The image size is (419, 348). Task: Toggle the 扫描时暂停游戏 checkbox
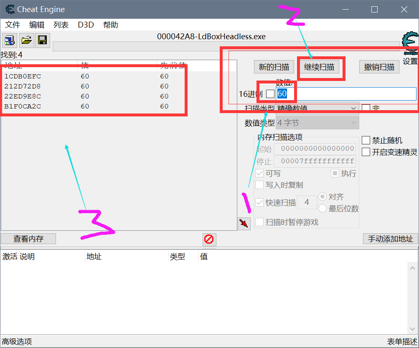click(259, 222)
